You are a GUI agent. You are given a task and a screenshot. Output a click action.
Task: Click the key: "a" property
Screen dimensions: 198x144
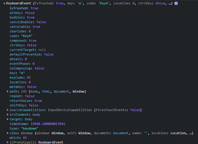17,73
